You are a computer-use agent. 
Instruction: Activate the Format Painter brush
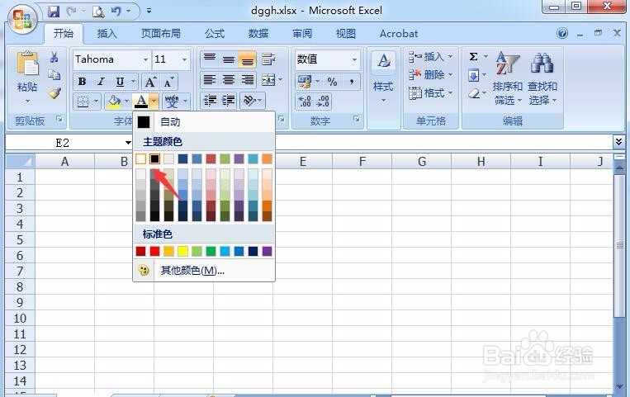point(54,93)
